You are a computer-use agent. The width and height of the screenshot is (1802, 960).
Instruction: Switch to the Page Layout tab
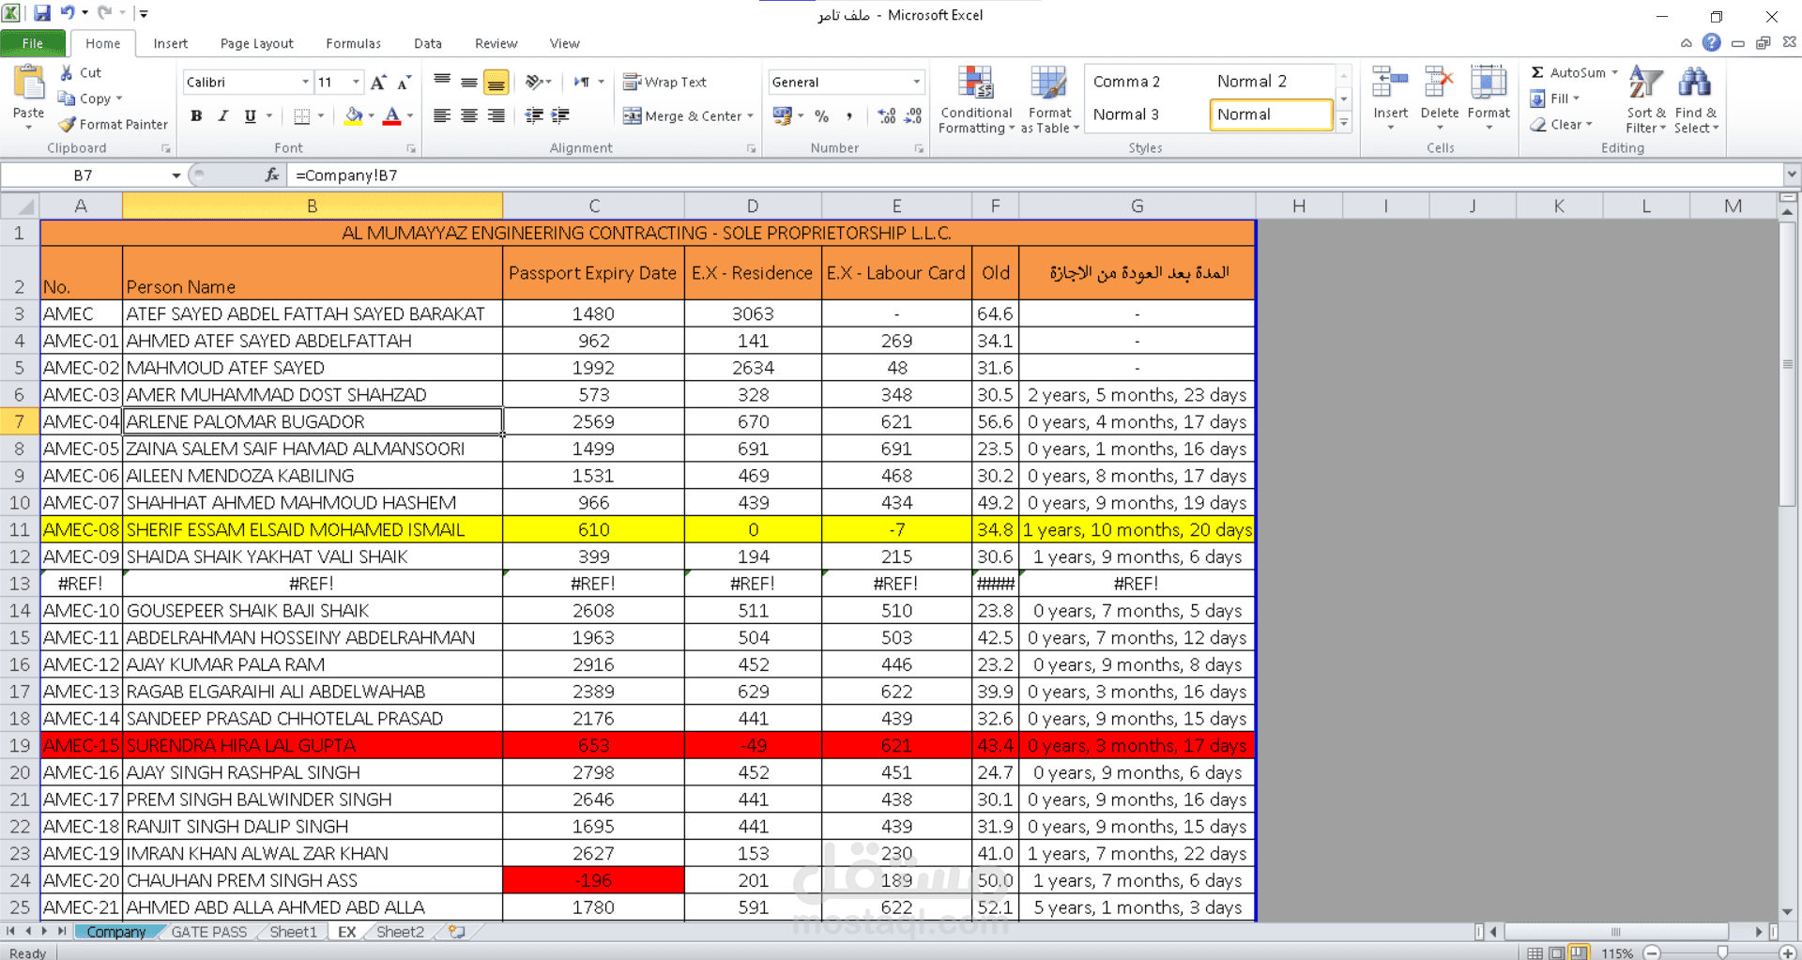256,43
